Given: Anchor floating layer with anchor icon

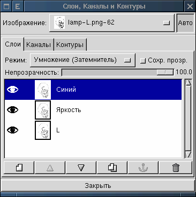Looking at the screenshot, I should (143, 168).
